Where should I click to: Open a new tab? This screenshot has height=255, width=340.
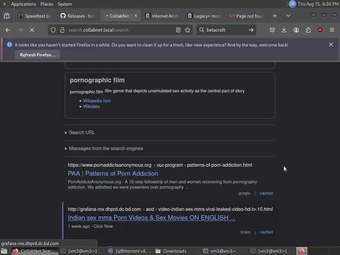pyautogui.click(x=275, y=16)
